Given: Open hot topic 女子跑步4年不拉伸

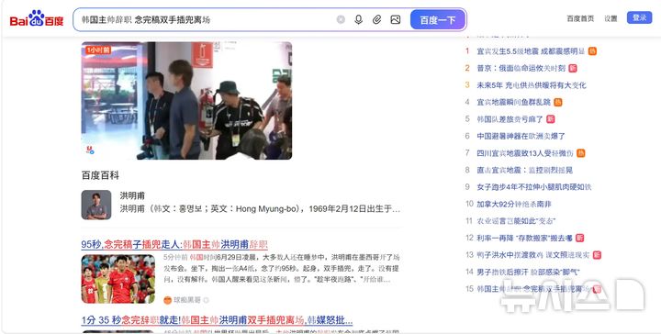Looking at the screenshot, I should tap(534, 187).
